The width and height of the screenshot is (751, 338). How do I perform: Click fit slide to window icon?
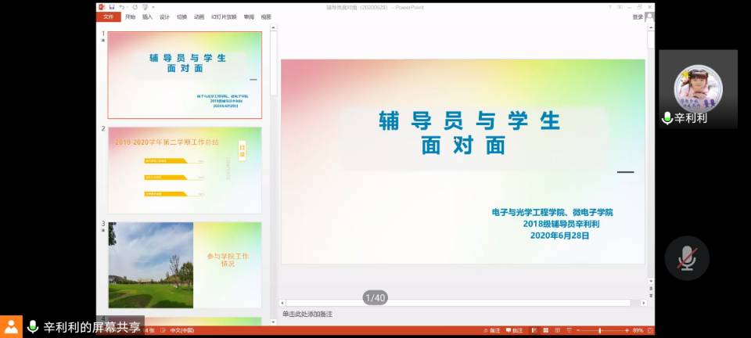point(649,331)
